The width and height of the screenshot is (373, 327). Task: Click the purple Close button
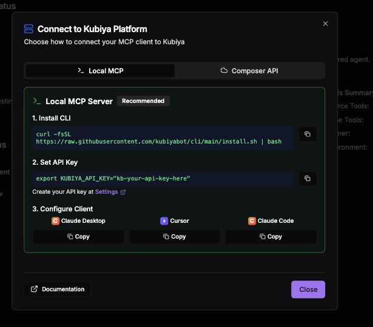308,289
